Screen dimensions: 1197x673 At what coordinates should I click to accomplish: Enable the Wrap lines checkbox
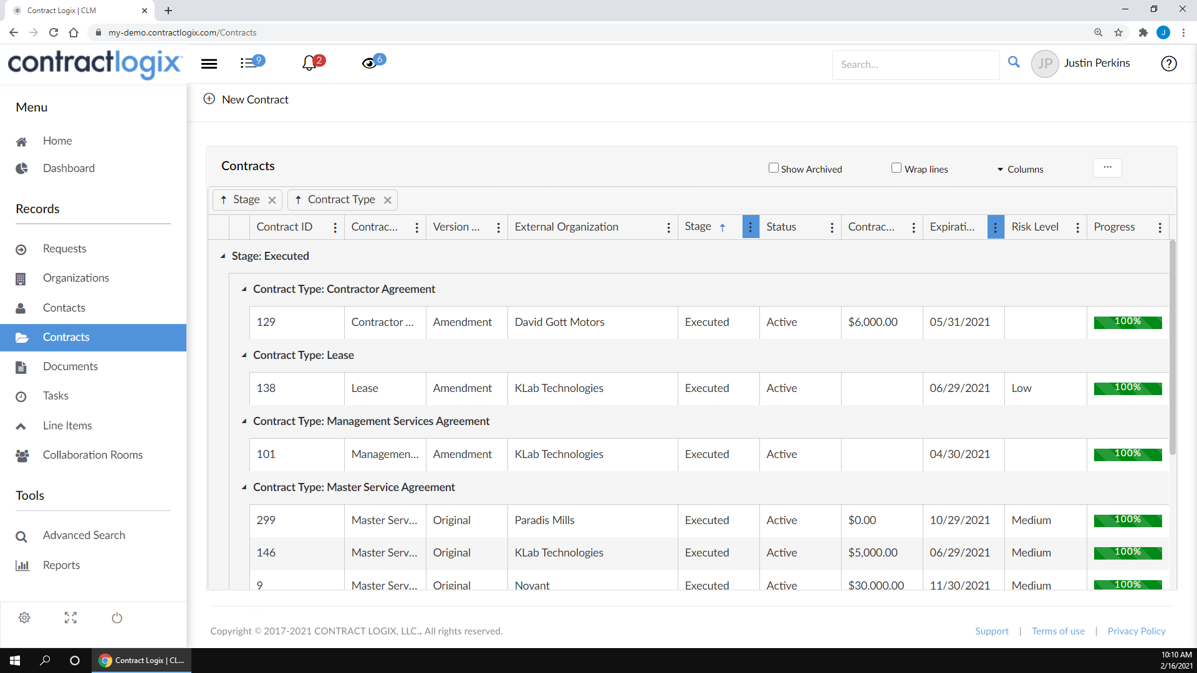click(x=897, y=168)
